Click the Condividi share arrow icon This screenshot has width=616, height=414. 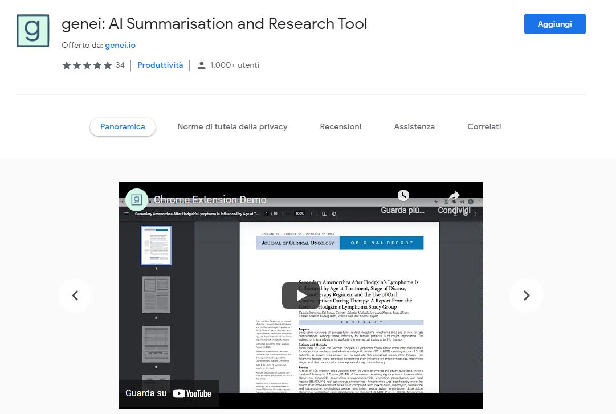coord(454,195)
